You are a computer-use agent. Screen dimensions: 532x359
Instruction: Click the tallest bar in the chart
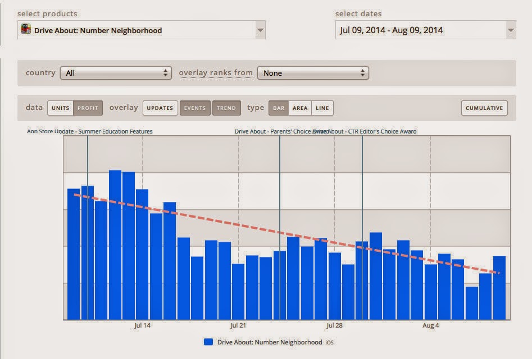pyautogui.click(x=115, y=245)
